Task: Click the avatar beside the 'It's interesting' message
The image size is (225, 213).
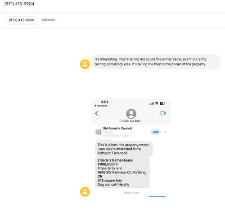Action: tap(85, 64)
